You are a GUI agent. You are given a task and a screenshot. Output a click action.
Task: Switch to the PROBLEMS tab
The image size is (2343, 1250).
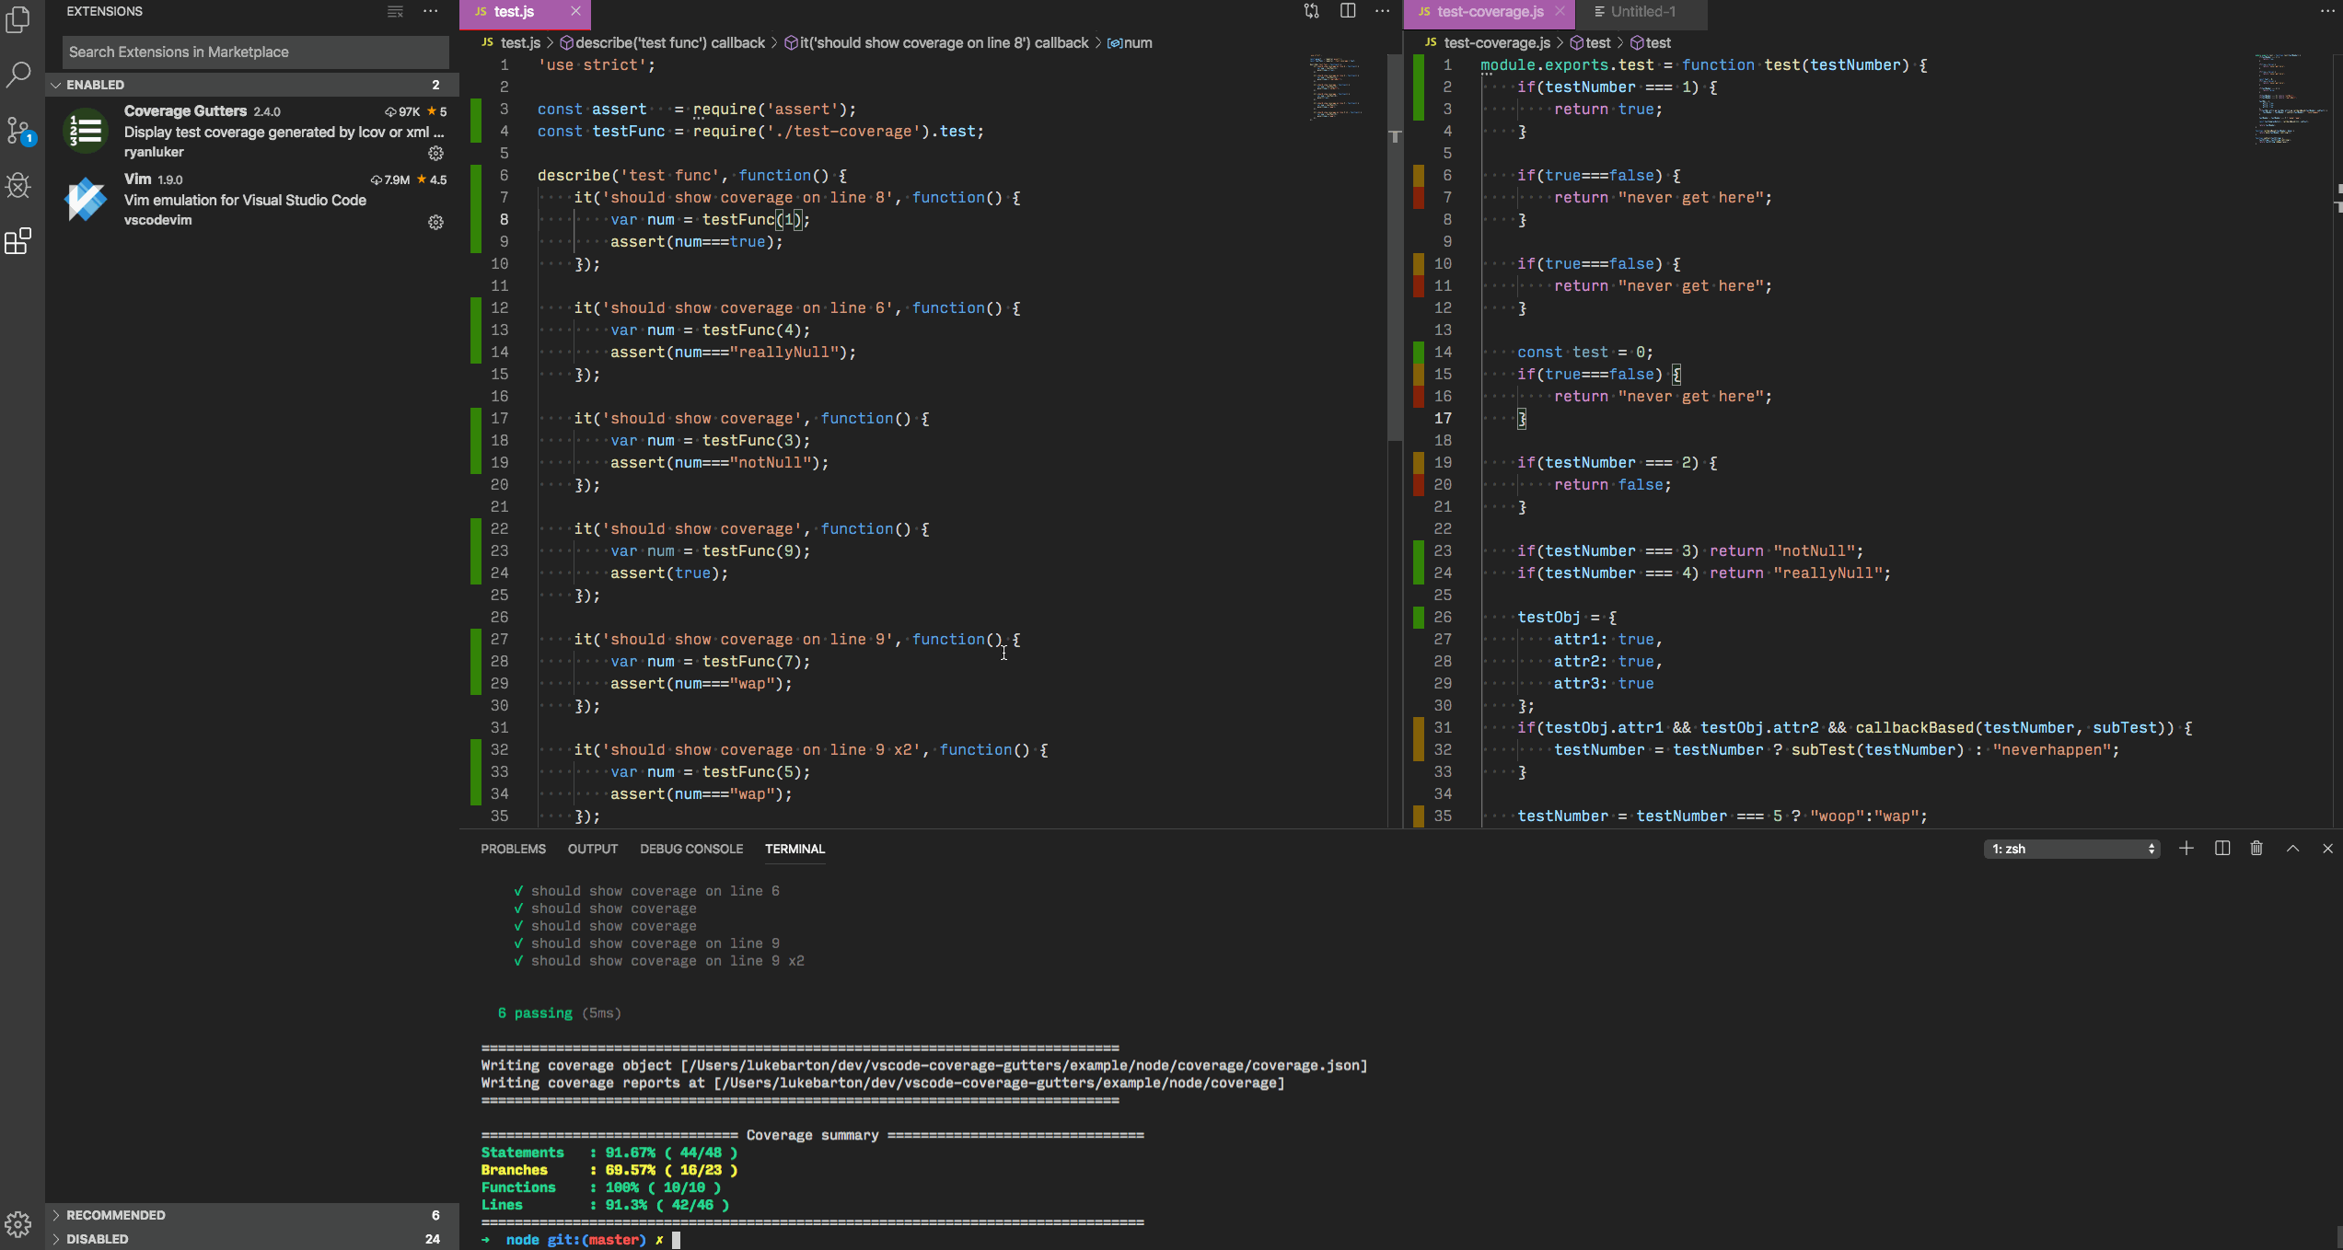click(x=513, y=849)
